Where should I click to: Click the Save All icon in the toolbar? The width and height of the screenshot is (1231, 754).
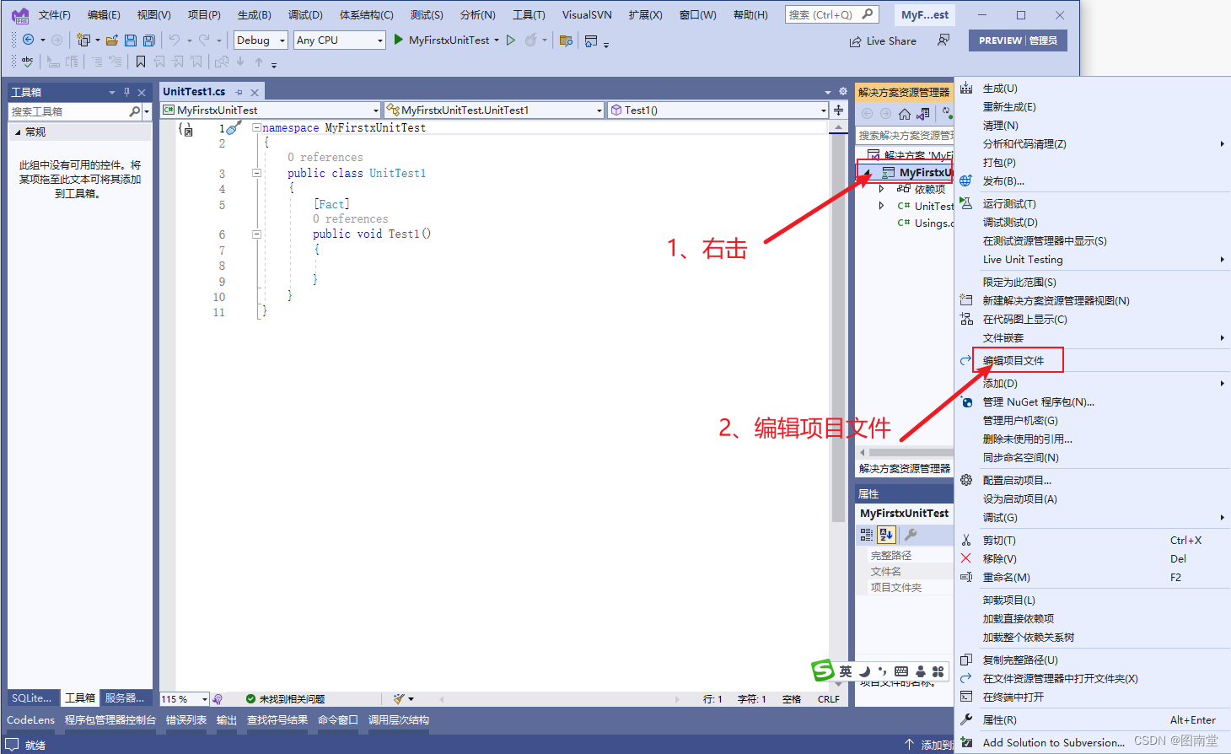[x=149, y=40]
